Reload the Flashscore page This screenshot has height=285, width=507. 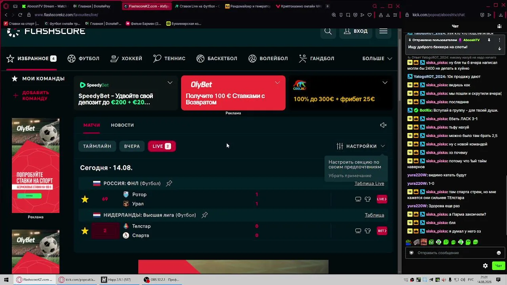tap(21, 15)
